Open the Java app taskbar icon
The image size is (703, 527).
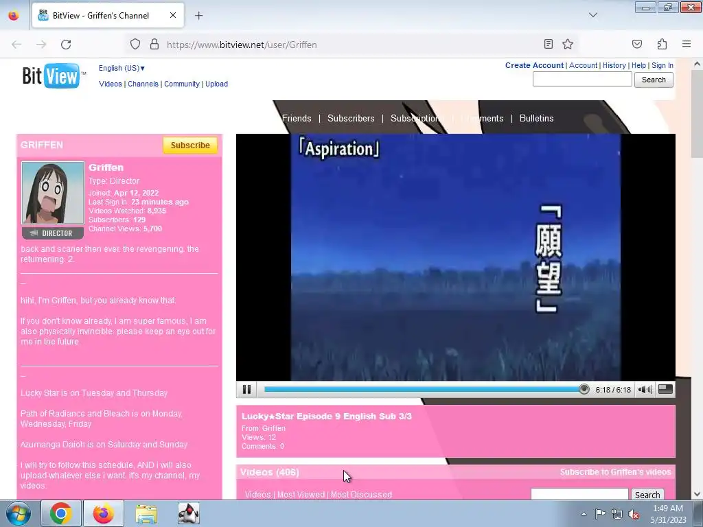coord(188,513)
